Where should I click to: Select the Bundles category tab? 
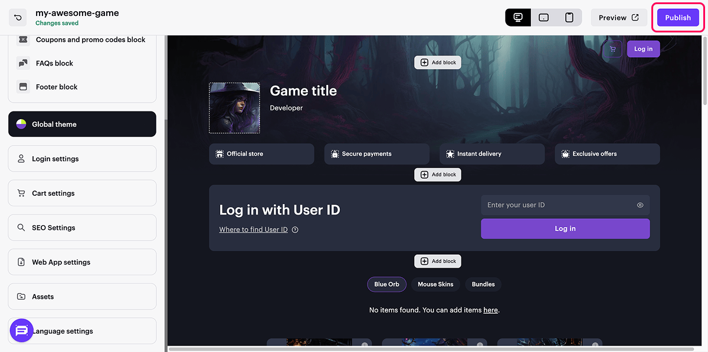pos(483,284)
